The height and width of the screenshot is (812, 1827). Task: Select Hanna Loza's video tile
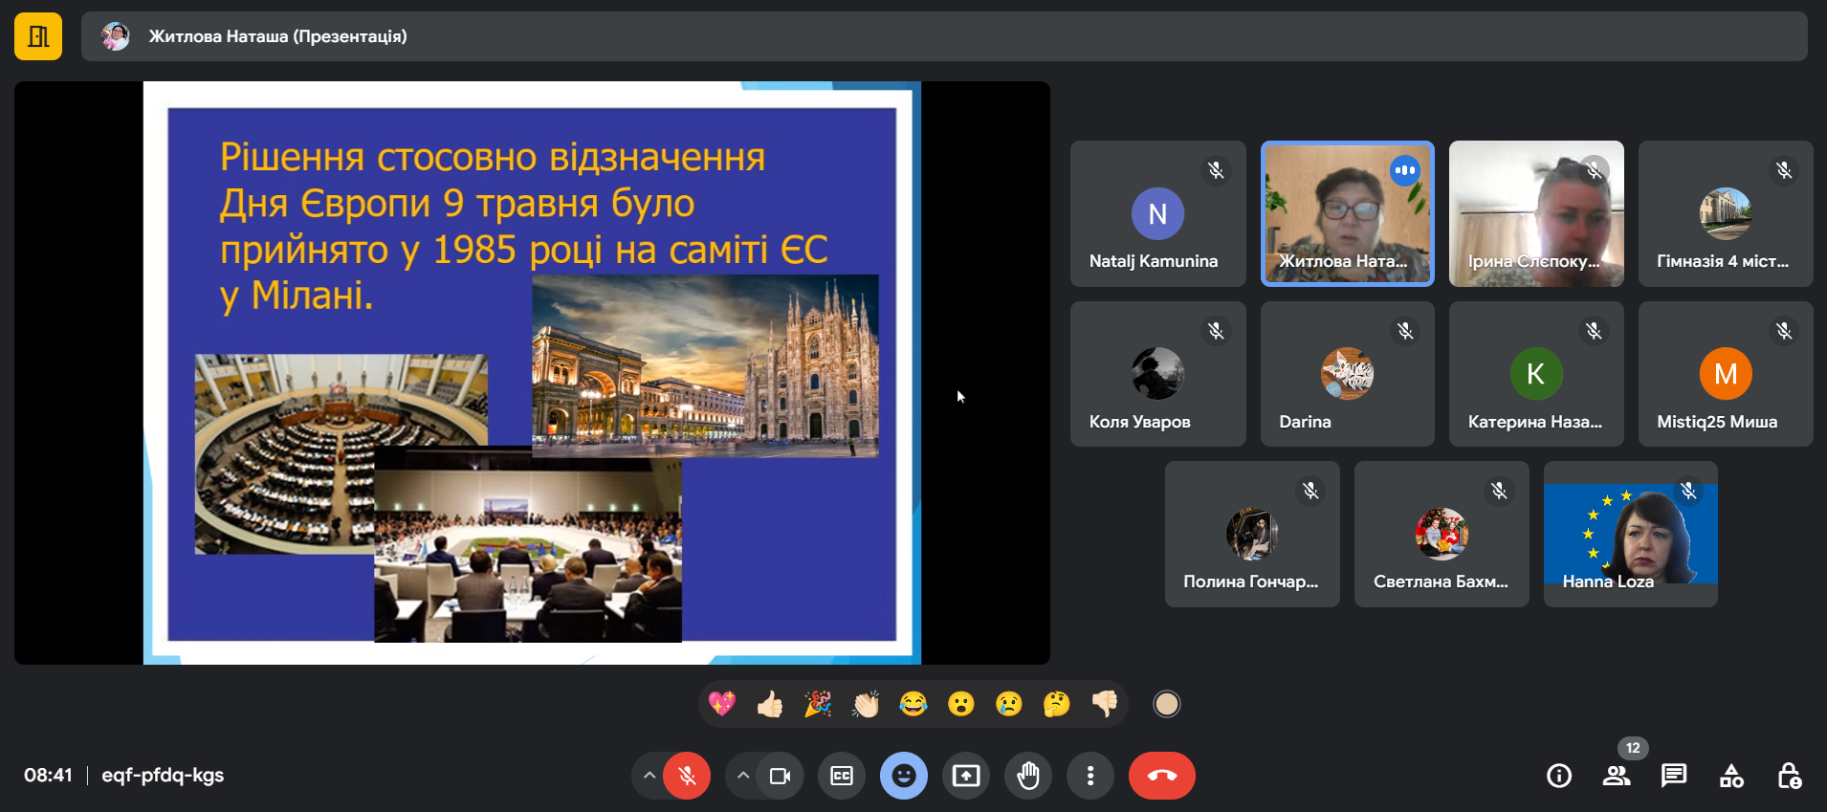(1630, 534)
